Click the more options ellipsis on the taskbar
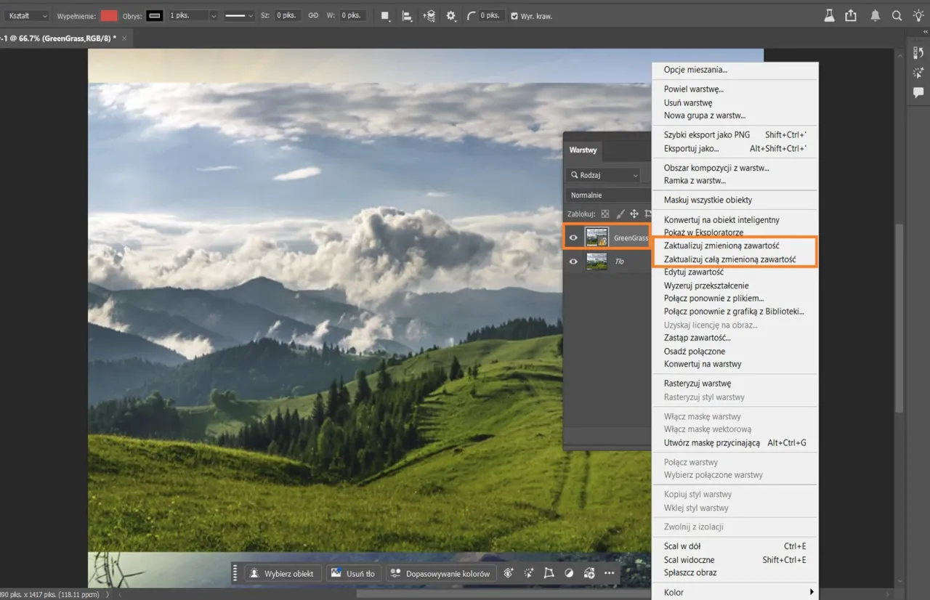Screen dimensions: 930x600 609,573
